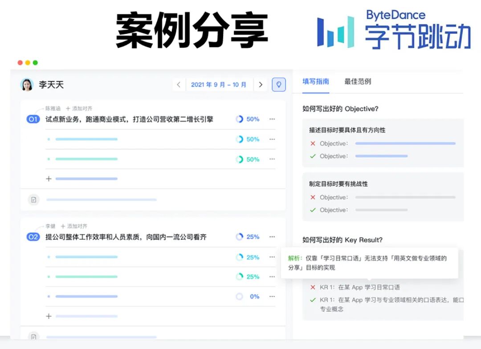This screenshot has width=481, height=349.
Task: Open 李天天's profile avatar
Action: coord(27,85)
